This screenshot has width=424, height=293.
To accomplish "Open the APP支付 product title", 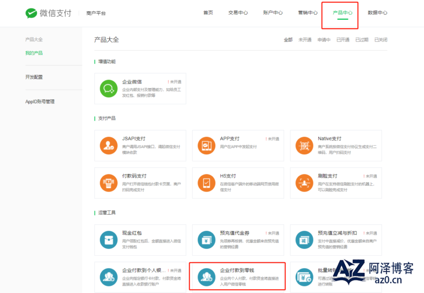I will click(229, 139).
